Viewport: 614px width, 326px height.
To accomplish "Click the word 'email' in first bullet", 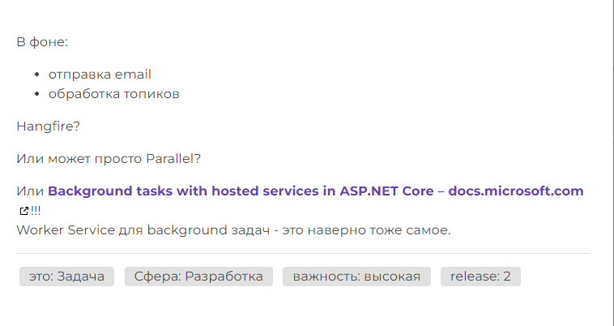I will pos(133,75).
